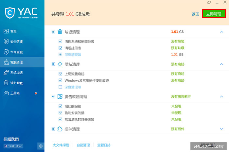Image resolution: width=229 pixels, height=152 pixels.
Task: Uncheck 潛伏的服務 checkbox
Action: (60, 106)
